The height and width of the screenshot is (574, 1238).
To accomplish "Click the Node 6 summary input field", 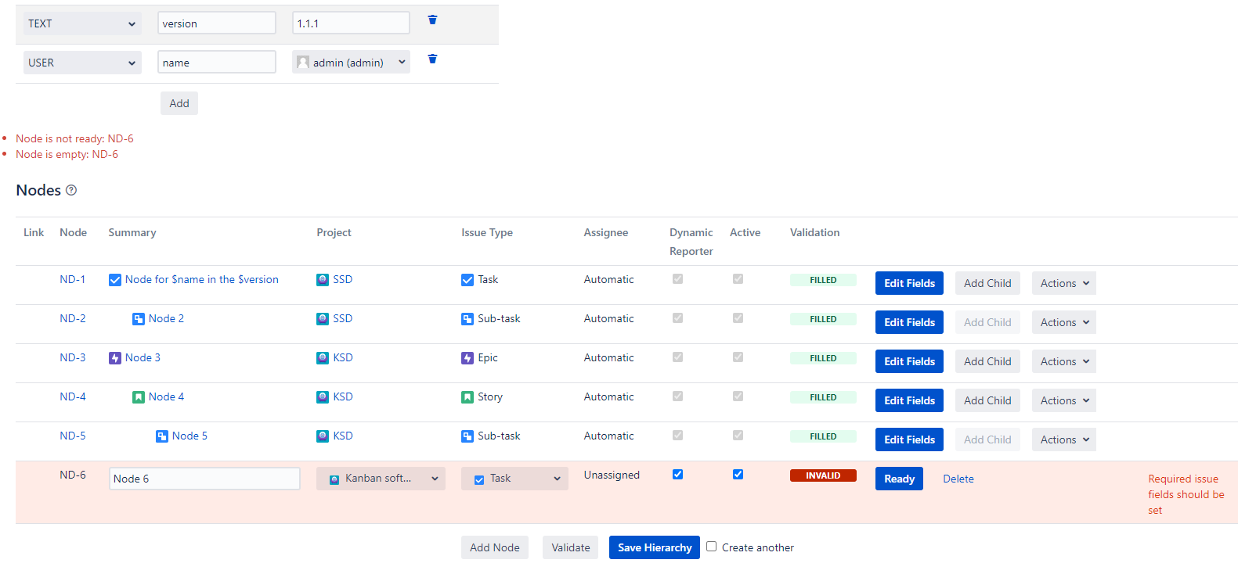I will pos(204,479).
